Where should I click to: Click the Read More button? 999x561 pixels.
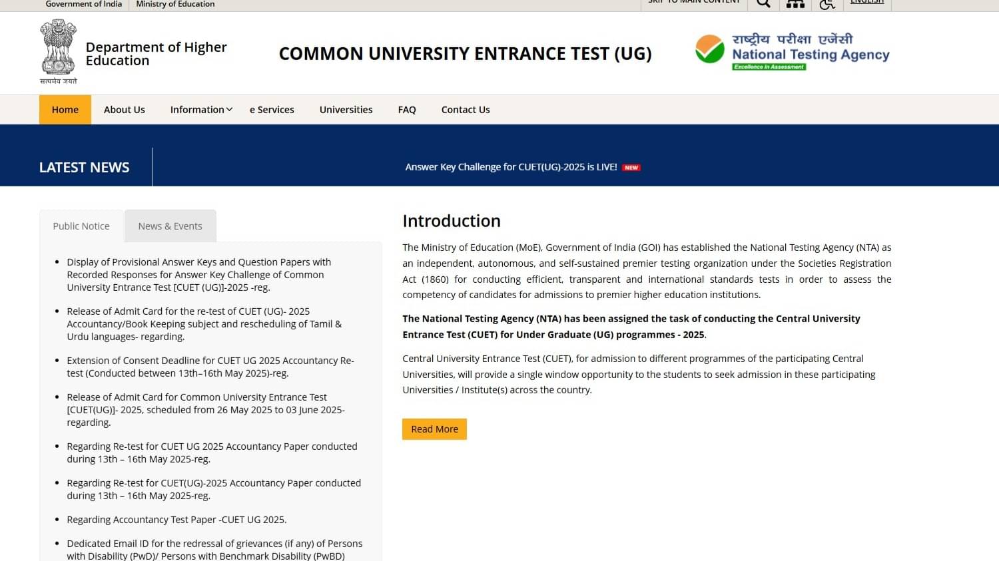(x=434, y=429)
